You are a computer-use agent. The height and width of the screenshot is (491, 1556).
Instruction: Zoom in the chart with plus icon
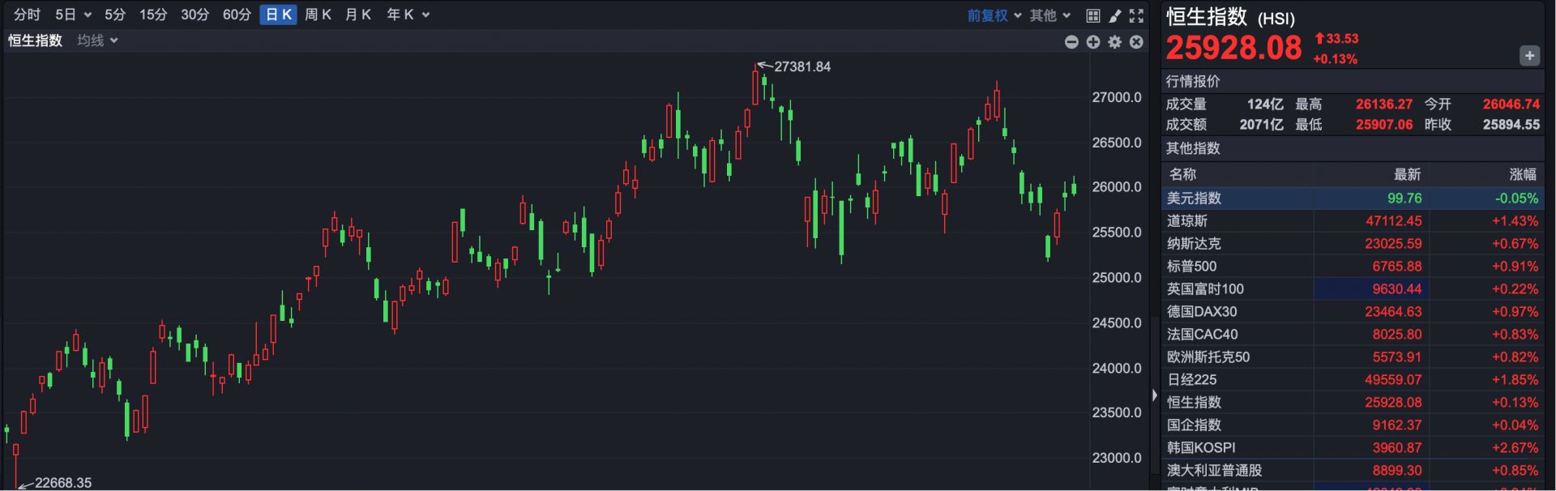click(1093, 42)
